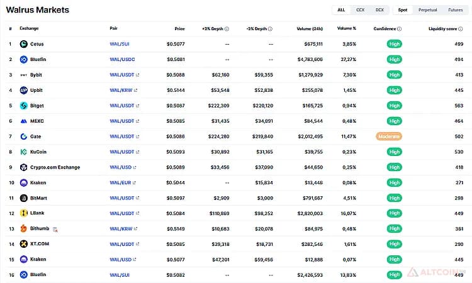Select the ALL exchange filter tab
The image size is (472, 283).
341,10
